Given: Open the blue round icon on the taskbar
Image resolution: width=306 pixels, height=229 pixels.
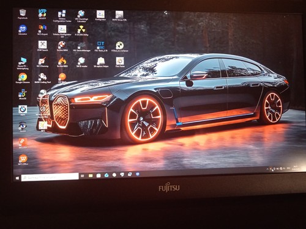Looking at the screenshot, I should tap(138, 174).
